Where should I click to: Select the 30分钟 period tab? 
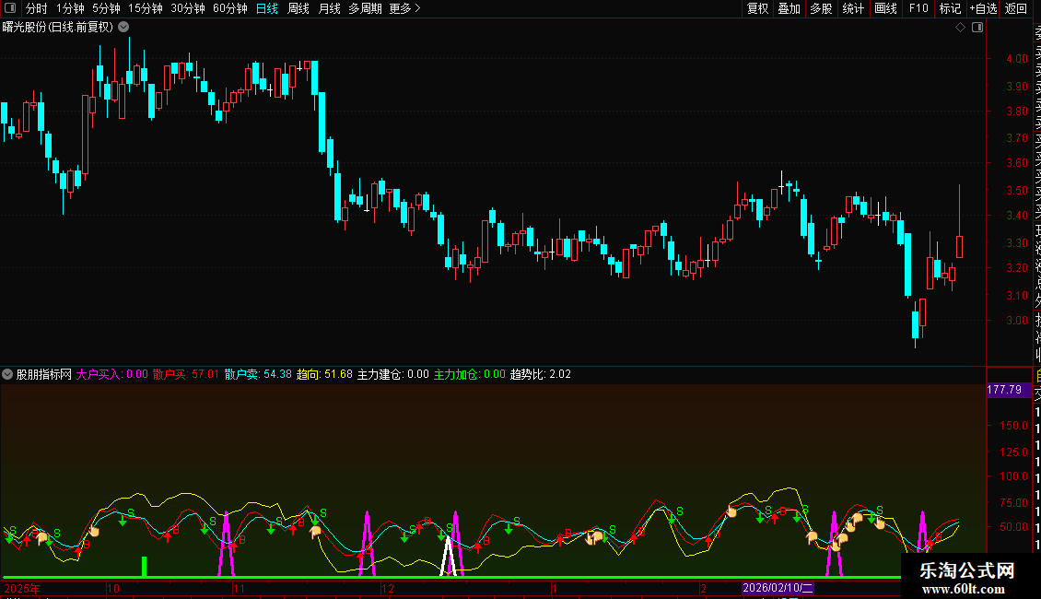[x=188, y=8]
